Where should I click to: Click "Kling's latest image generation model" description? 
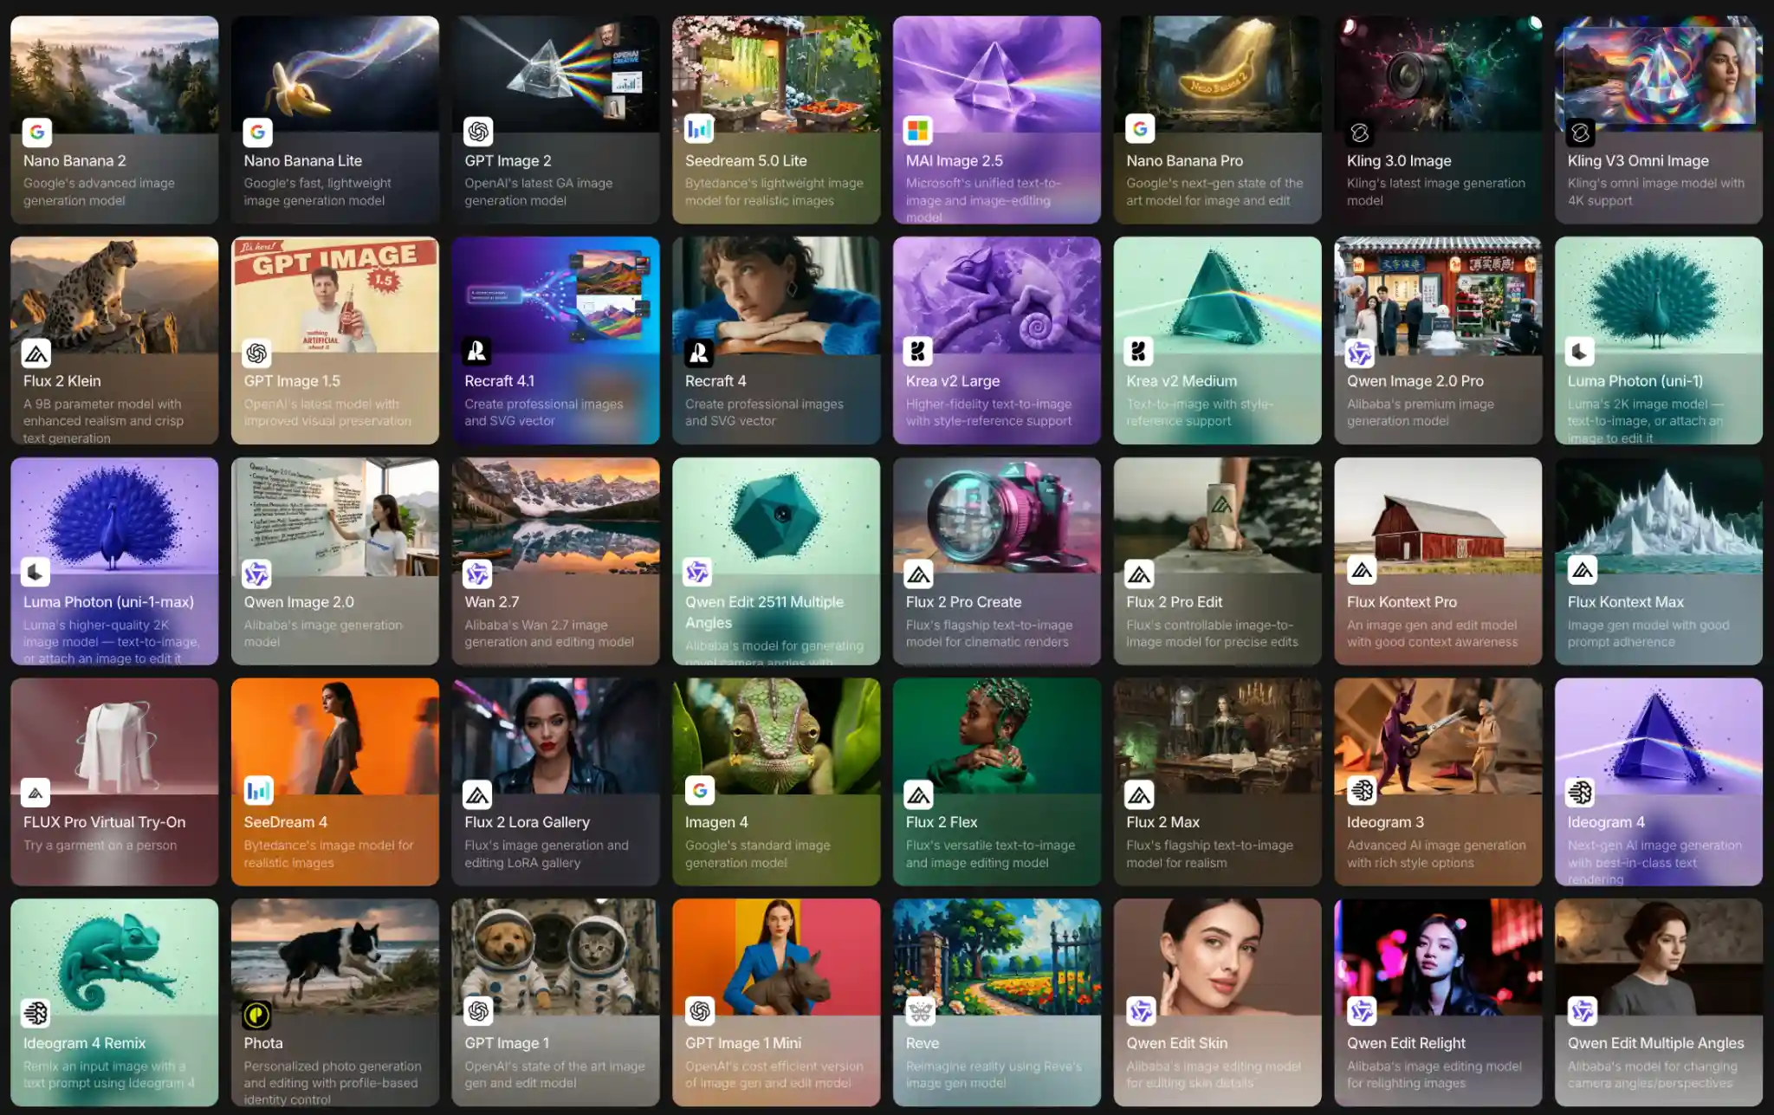[x=1435, y=191]
